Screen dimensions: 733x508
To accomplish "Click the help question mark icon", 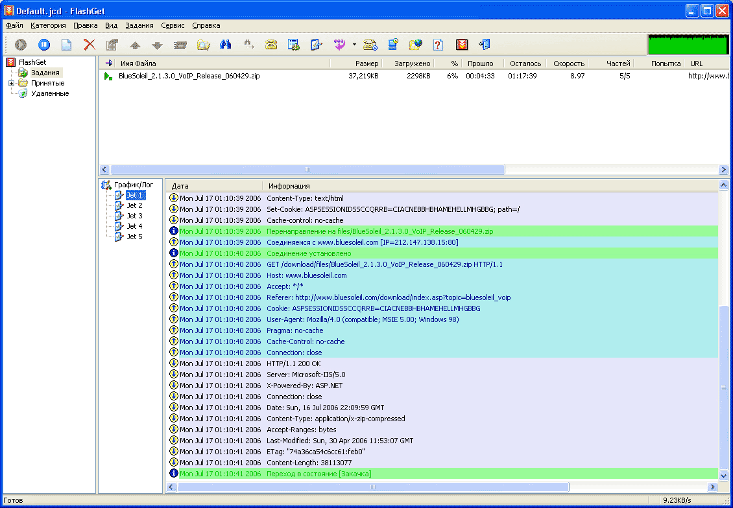I will point(438,45).
